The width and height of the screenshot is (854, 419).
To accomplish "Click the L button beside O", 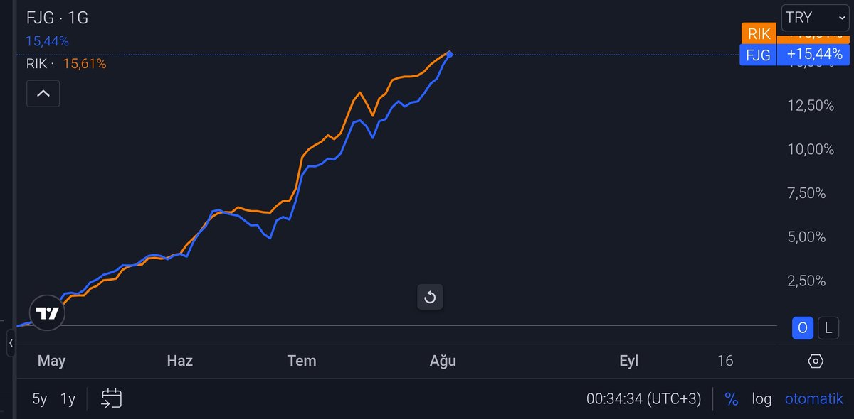I will tap(828, 327).
